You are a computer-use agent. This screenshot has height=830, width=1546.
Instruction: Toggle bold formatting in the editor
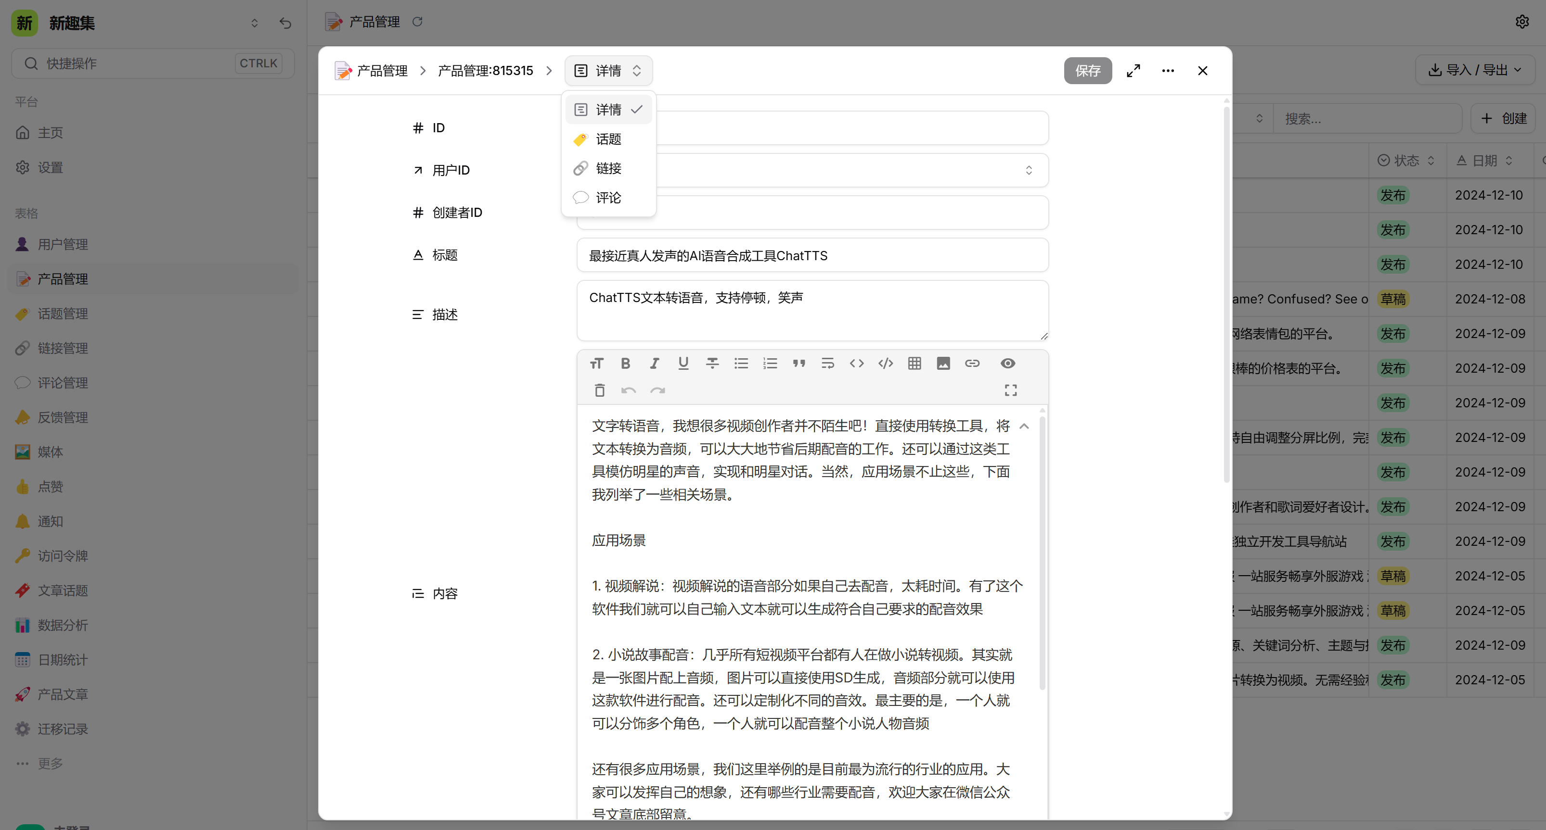pyautogui.click(x=625, y=363)
